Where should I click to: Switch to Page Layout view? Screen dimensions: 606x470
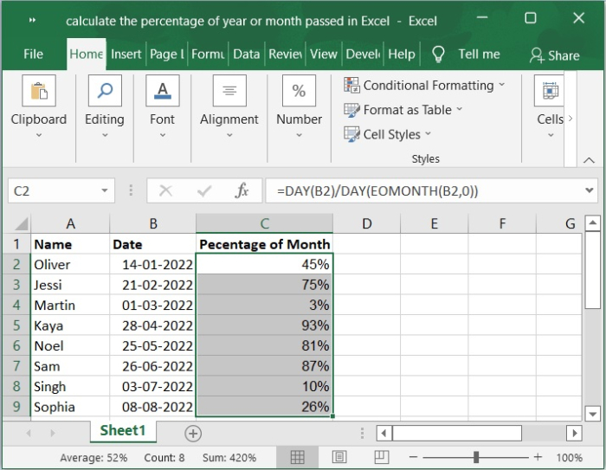click(339, 457)
